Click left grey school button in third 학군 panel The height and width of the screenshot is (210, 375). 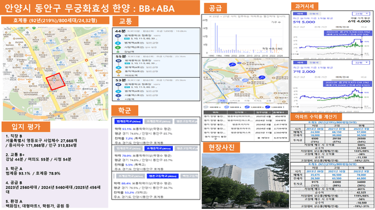(x=131, y=176)
